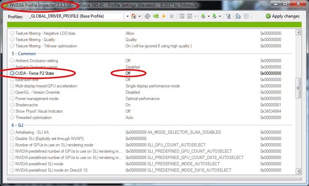Select SLI_PREDEFINED_MODE_AUTOSELECT value
Image resolution: width=309 pixels, height=186 pixels.
173,164
